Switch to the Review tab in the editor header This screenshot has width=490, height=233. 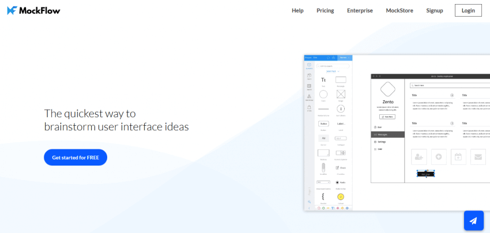344,58
